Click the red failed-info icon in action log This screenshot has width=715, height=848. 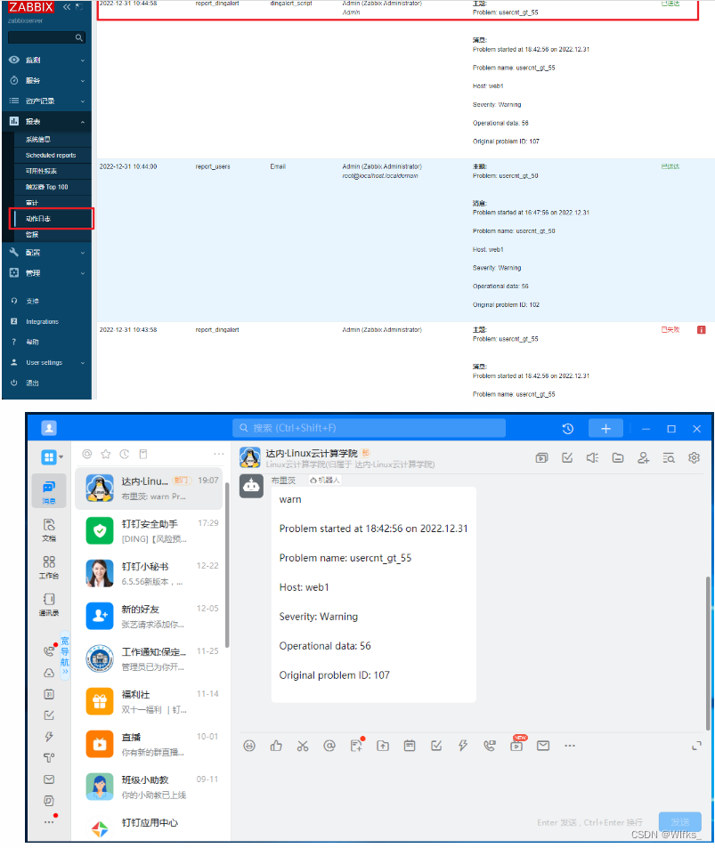point(702,330)
